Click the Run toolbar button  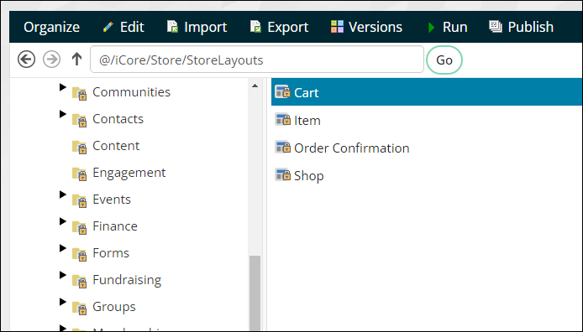tap(447, 27)
